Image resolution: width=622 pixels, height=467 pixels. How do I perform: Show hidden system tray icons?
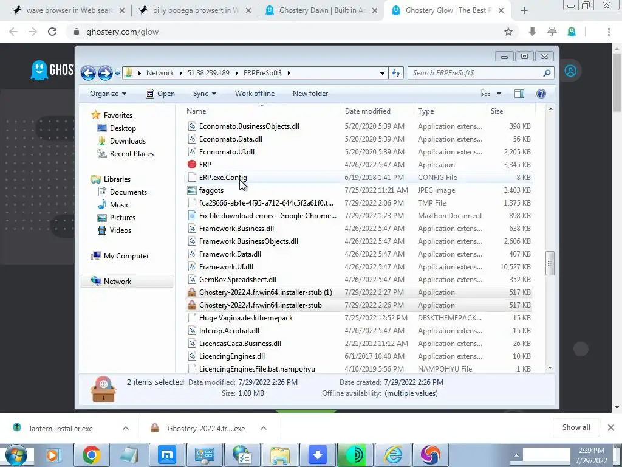[516, 456]
